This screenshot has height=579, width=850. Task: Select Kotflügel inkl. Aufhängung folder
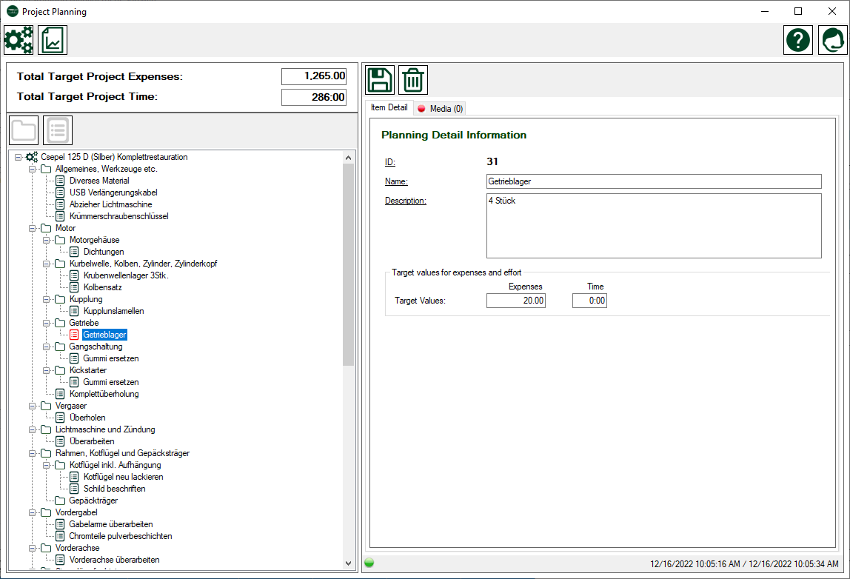click(115, 465)
